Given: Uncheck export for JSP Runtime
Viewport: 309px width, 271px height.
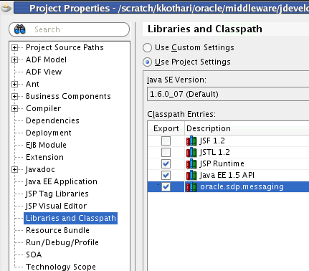Looking at the screenshot, I should click(166, 163).
